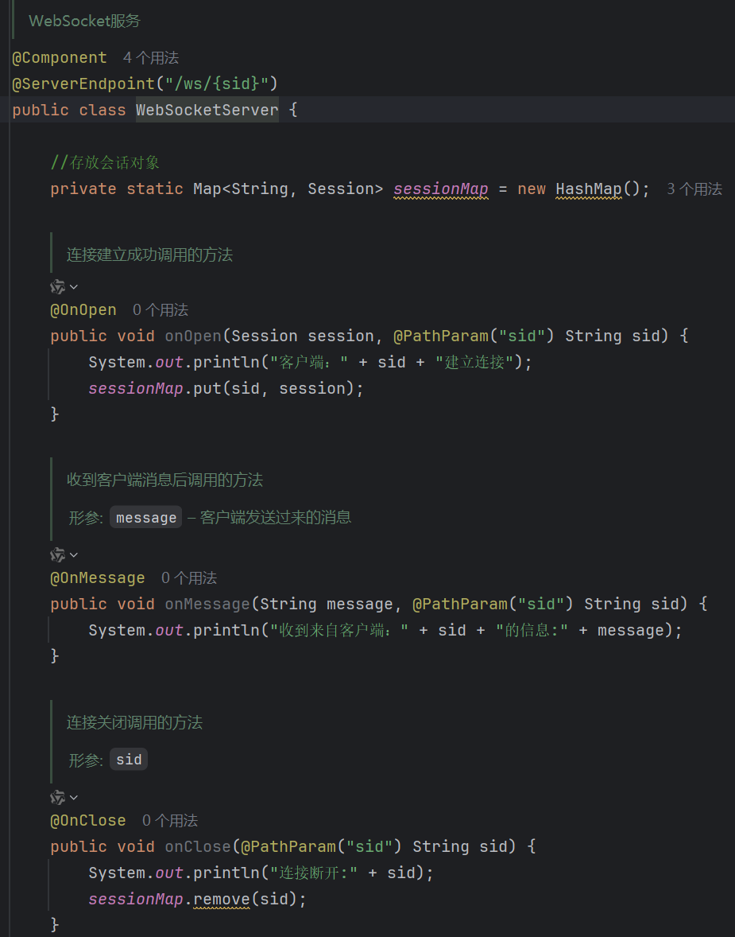This screenshot has width=735, height=937.
Task: Show the 0 usages hint next to @OnClose
Action: click(170, 821)
